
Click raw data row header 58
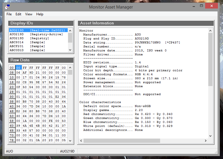pyautogui.click(x=12, y=121)
